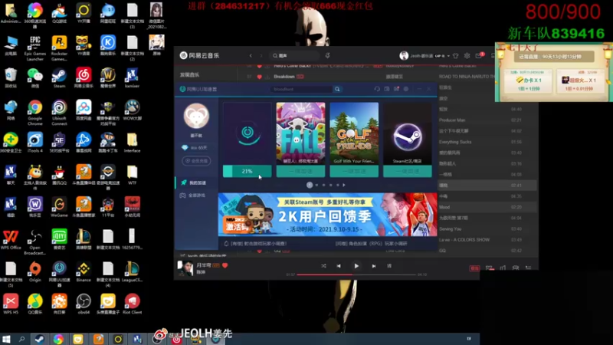Open the Binance desktop shortcut

(x=84, y=272)
